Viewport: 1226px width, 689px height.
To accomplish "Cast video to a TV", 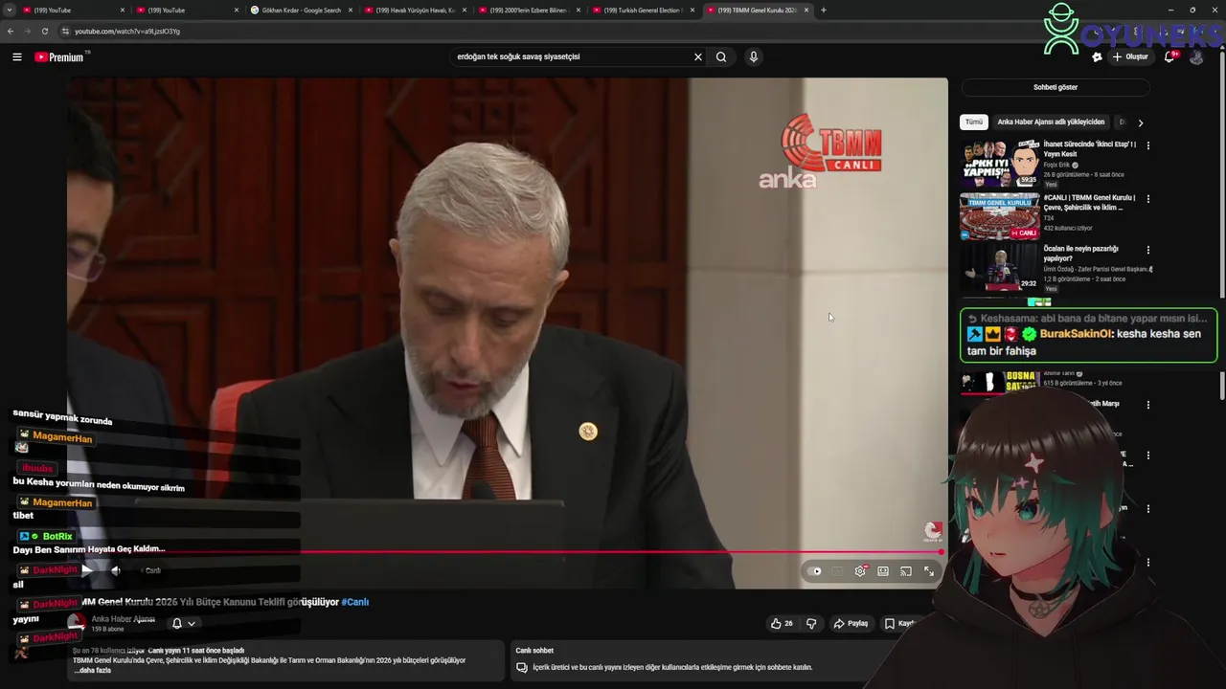I will 906,571.
